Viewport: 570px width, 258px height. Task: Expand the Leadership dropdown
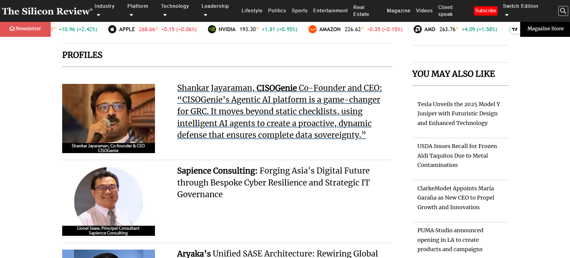215,6
